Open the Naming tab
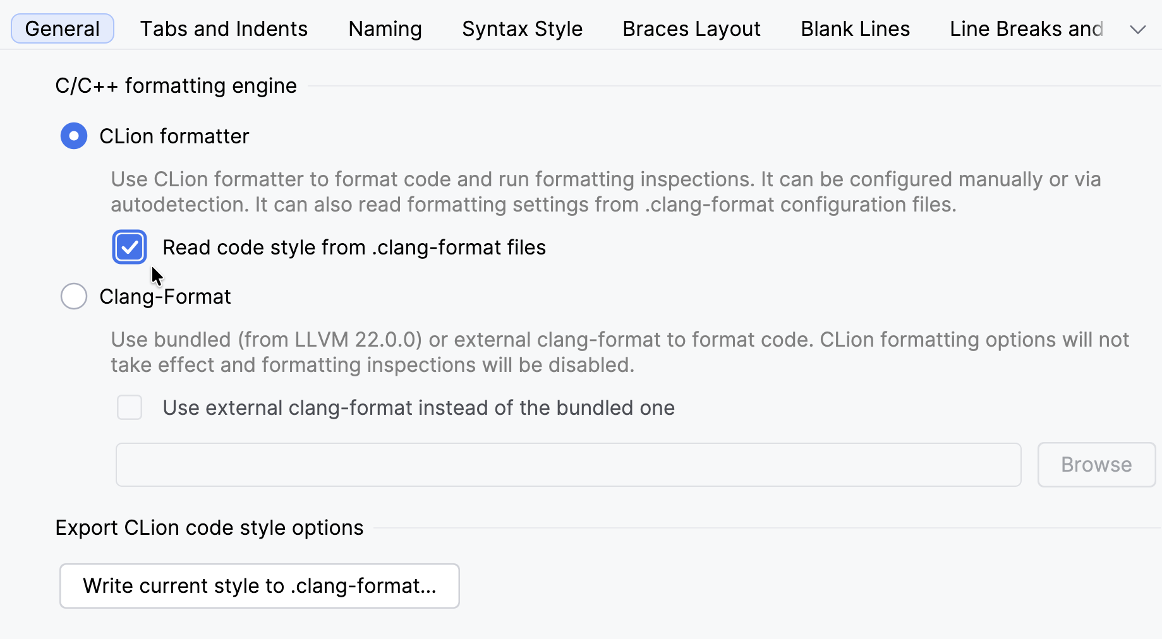The image size is (1162, 639). pos(385,29)
